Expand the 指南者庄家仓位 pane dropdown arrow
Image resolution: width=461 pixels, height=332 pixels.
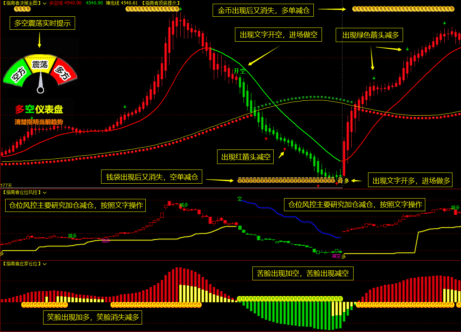pos(45,264)
